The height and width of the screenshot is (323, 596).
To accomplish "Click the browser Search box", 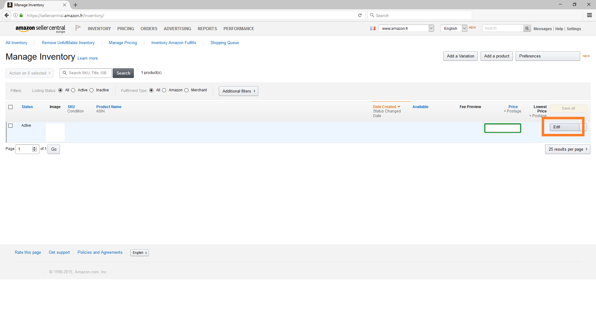I will point(420,15).
